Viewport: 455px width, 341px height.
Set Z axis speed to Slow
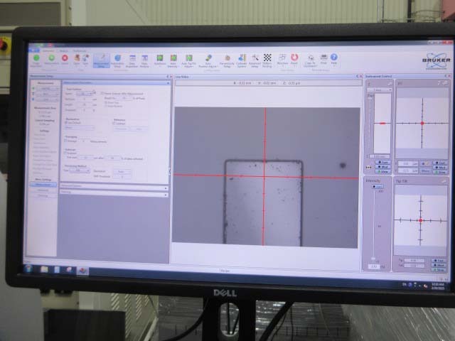[383, 172]
